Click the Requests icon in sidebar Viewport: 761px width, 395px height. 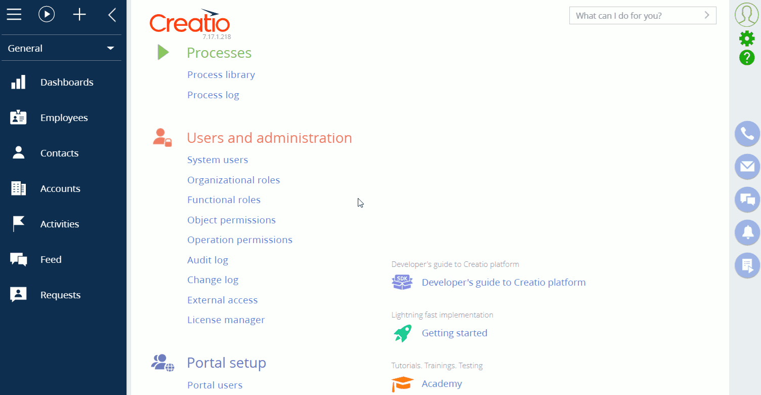coord(18,295)
